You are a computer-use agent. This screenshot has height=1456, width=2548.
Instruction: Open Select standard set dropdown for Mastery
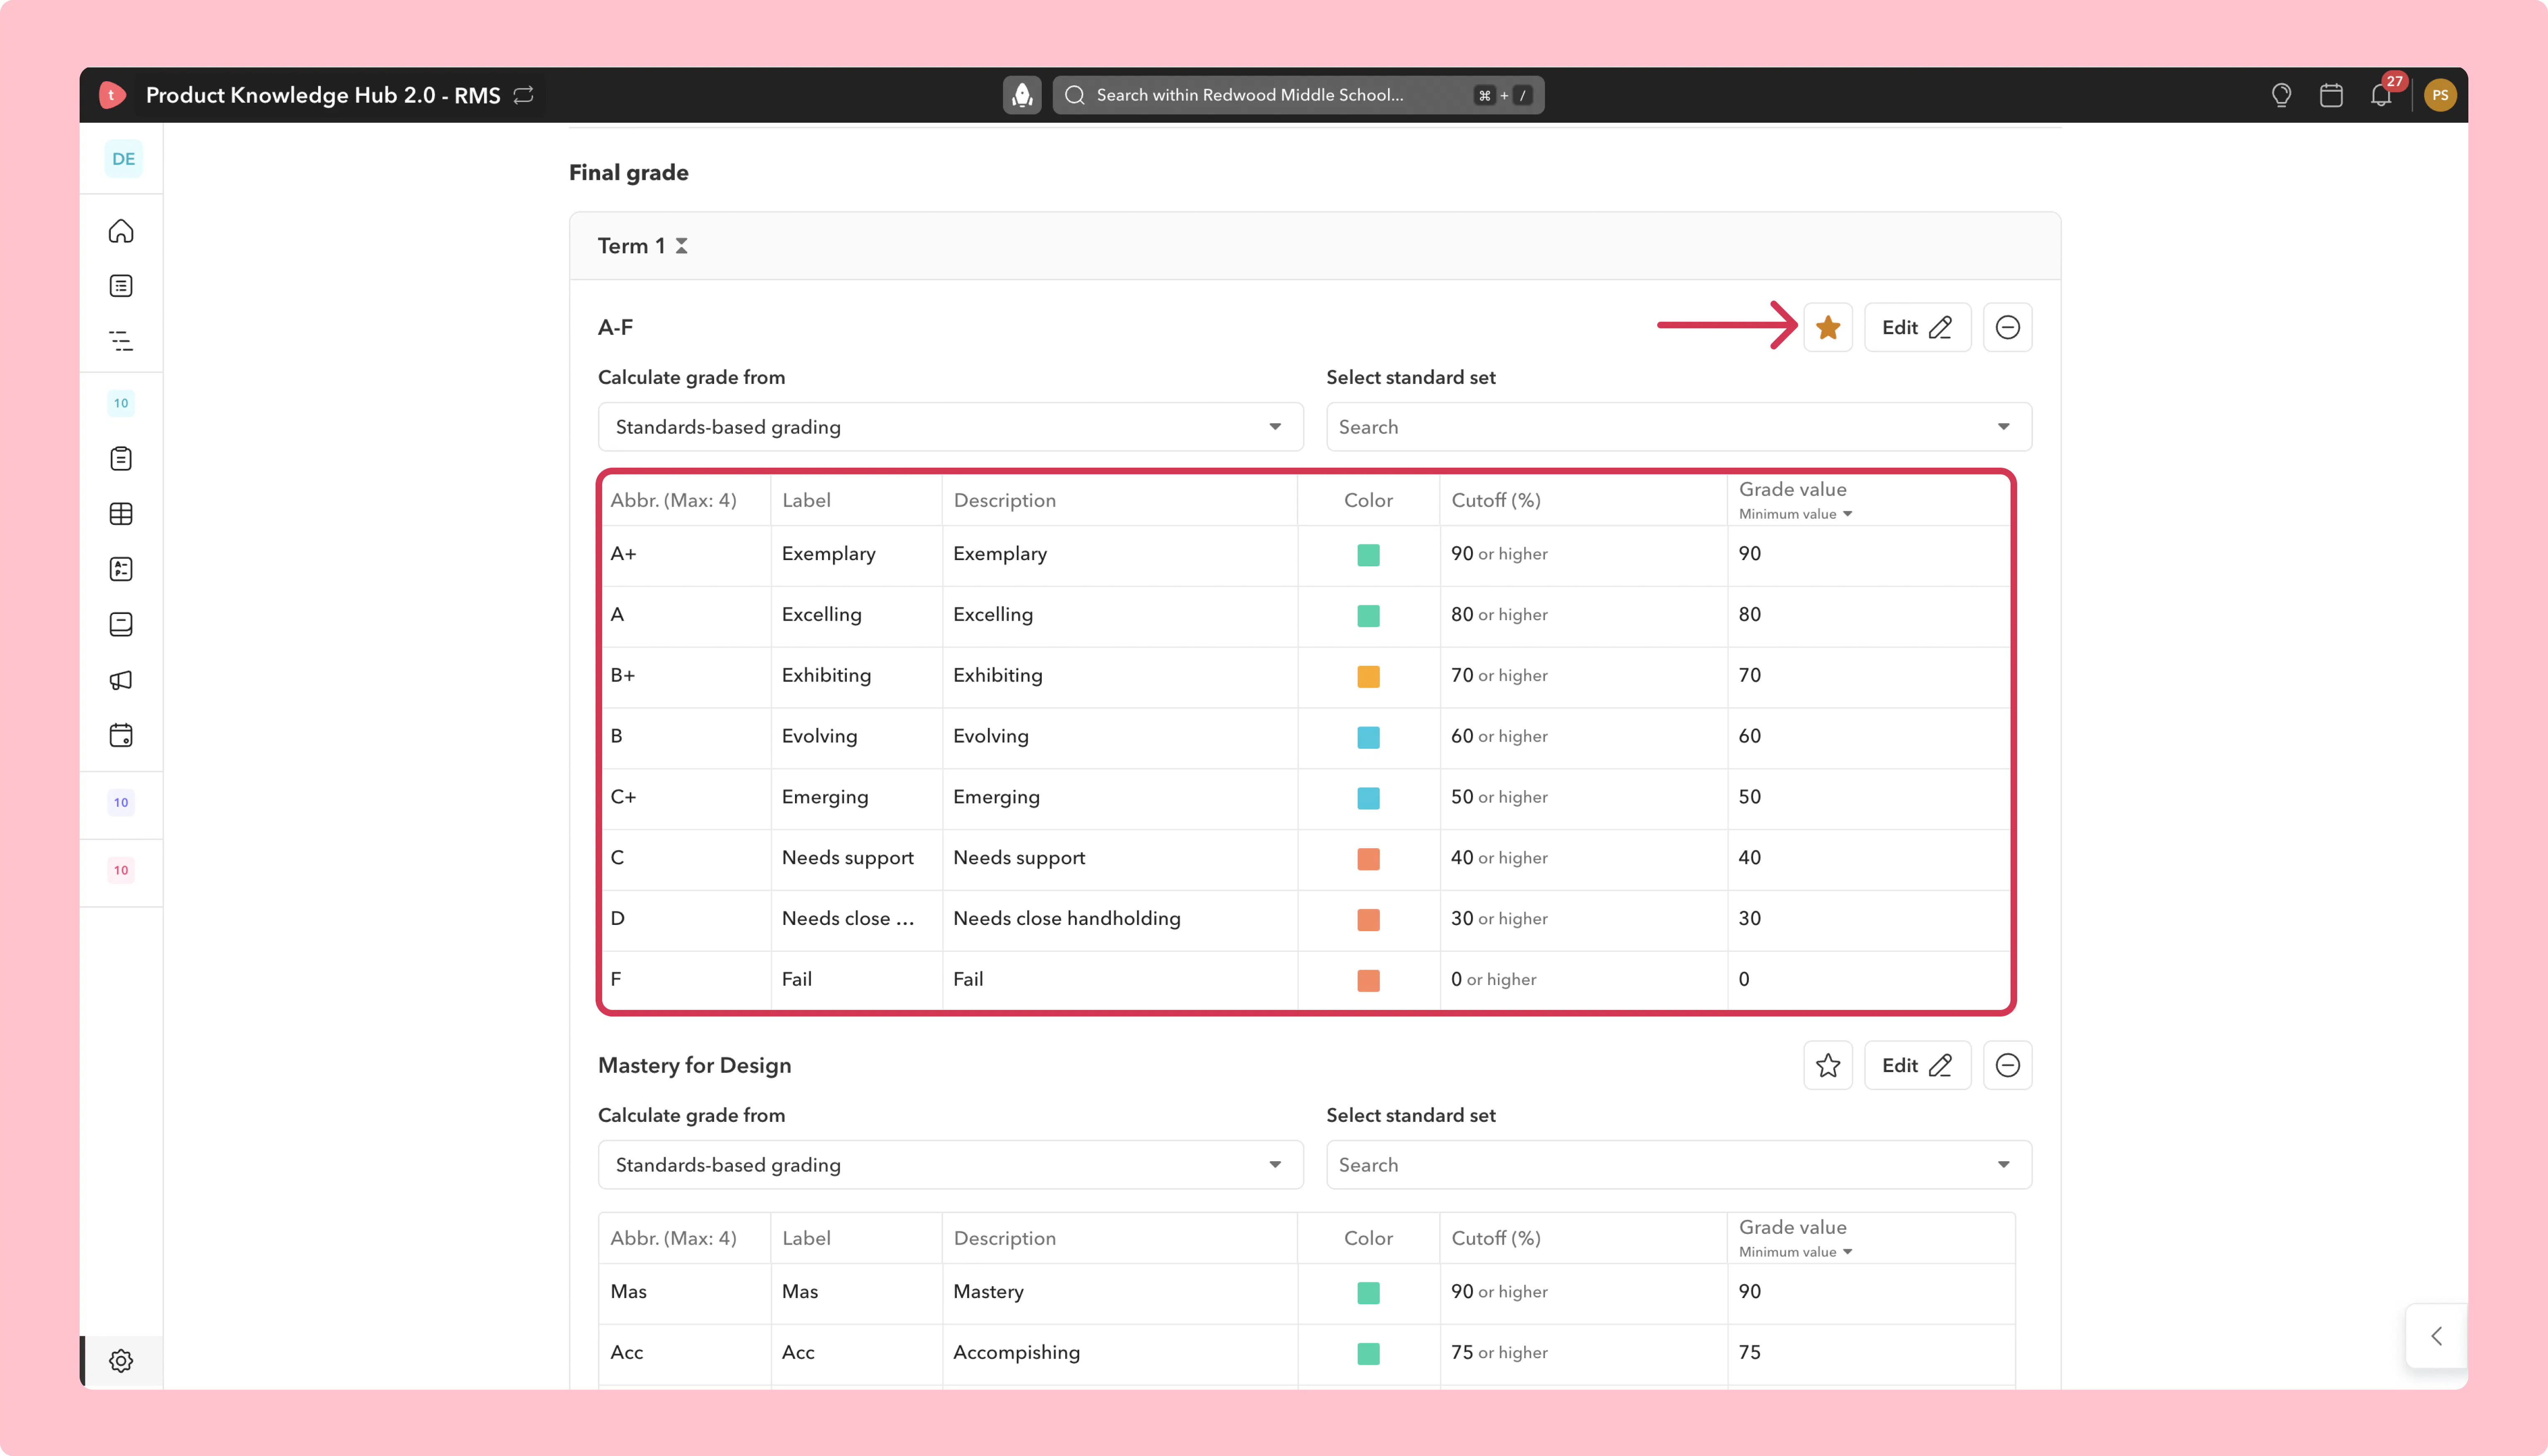point(1679,1165)
